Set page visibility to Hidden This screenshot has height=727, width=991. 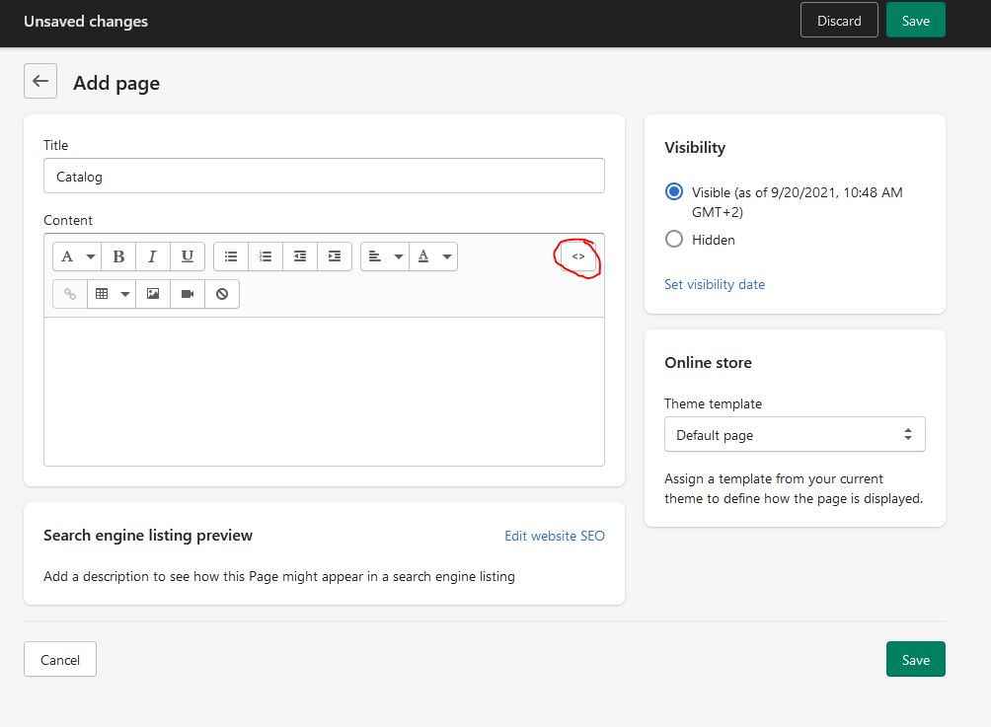coord(673,239)
